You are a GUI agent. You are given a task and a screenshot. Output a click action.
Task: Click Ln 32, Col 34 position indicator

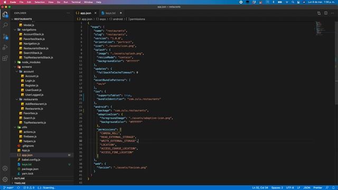pos(260,188)
